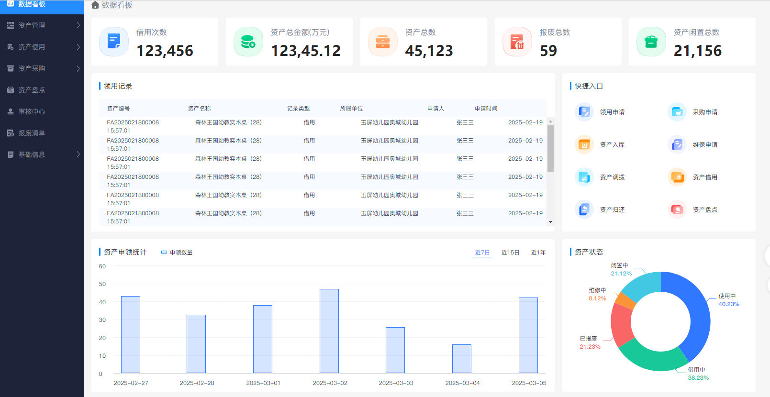Click the bar for 2025-03-02
Image resolution: width=770 pixels, height=397 pixels.
329,331
